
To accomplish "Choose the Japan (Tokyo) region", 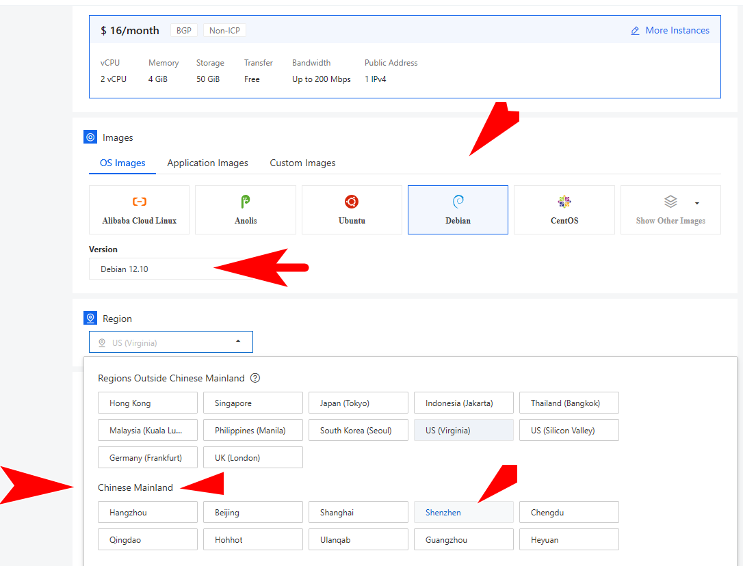I will pos(359,403).
